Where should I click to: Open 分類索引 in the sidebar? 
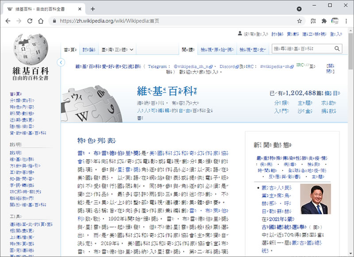coord(22,100)
